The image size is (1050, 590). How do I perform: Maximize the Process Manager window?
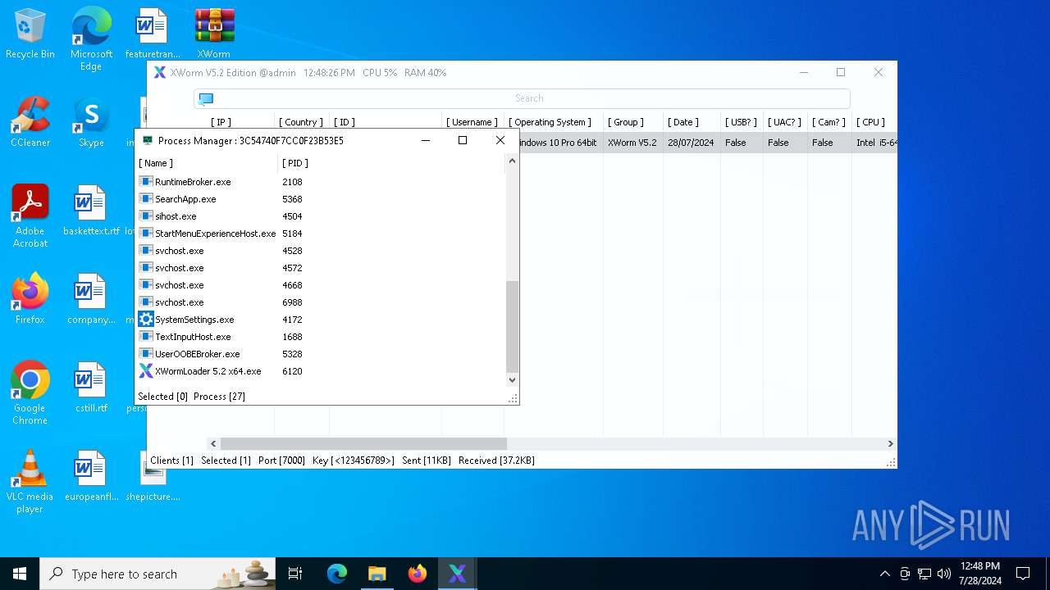coord(463,140)
